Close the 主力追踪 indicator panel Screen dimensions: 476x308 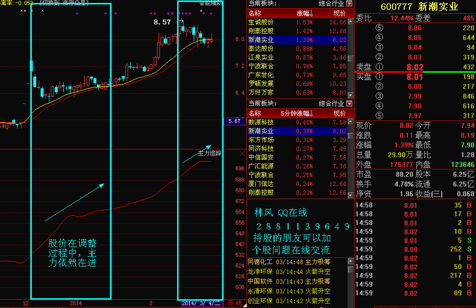coord(242,153)
